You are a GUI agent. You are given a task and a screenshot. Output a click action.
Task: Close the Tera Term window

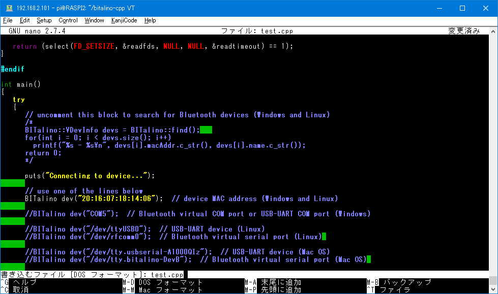pos(486,8)
